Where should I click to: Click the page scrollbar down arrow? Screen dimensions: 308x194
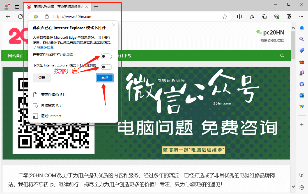(293, 186)
